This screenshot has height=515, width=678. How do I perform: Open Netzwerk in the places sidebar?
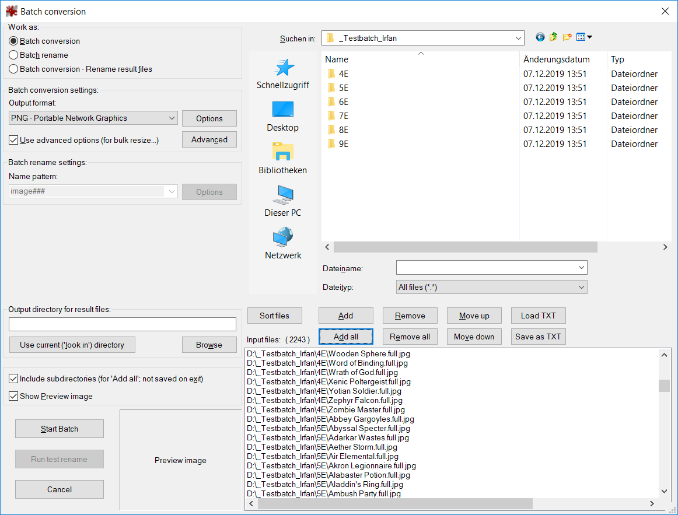283,244
